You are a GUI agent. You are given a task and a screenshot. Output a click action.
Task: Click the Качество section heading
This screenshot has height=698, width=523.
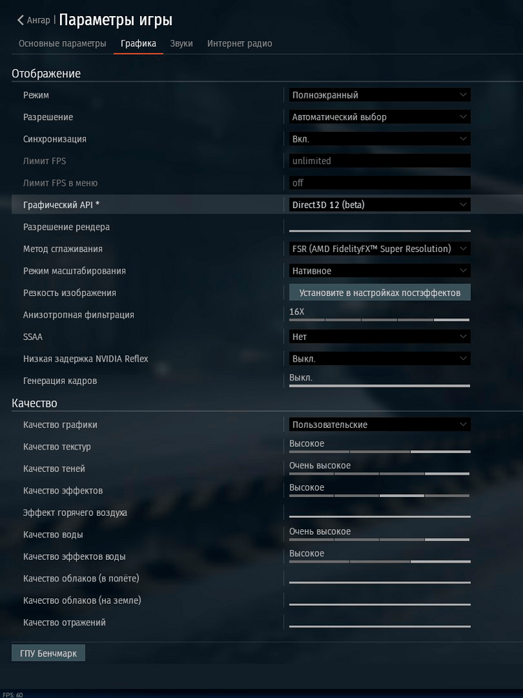click(34, 403)
